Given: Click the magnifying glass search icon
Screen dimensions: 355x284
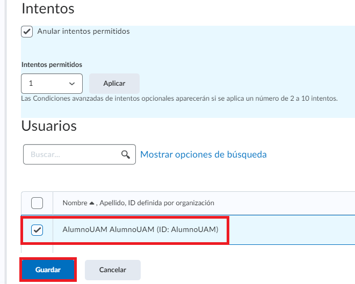Looking at the screenshot, I should 125,154.
